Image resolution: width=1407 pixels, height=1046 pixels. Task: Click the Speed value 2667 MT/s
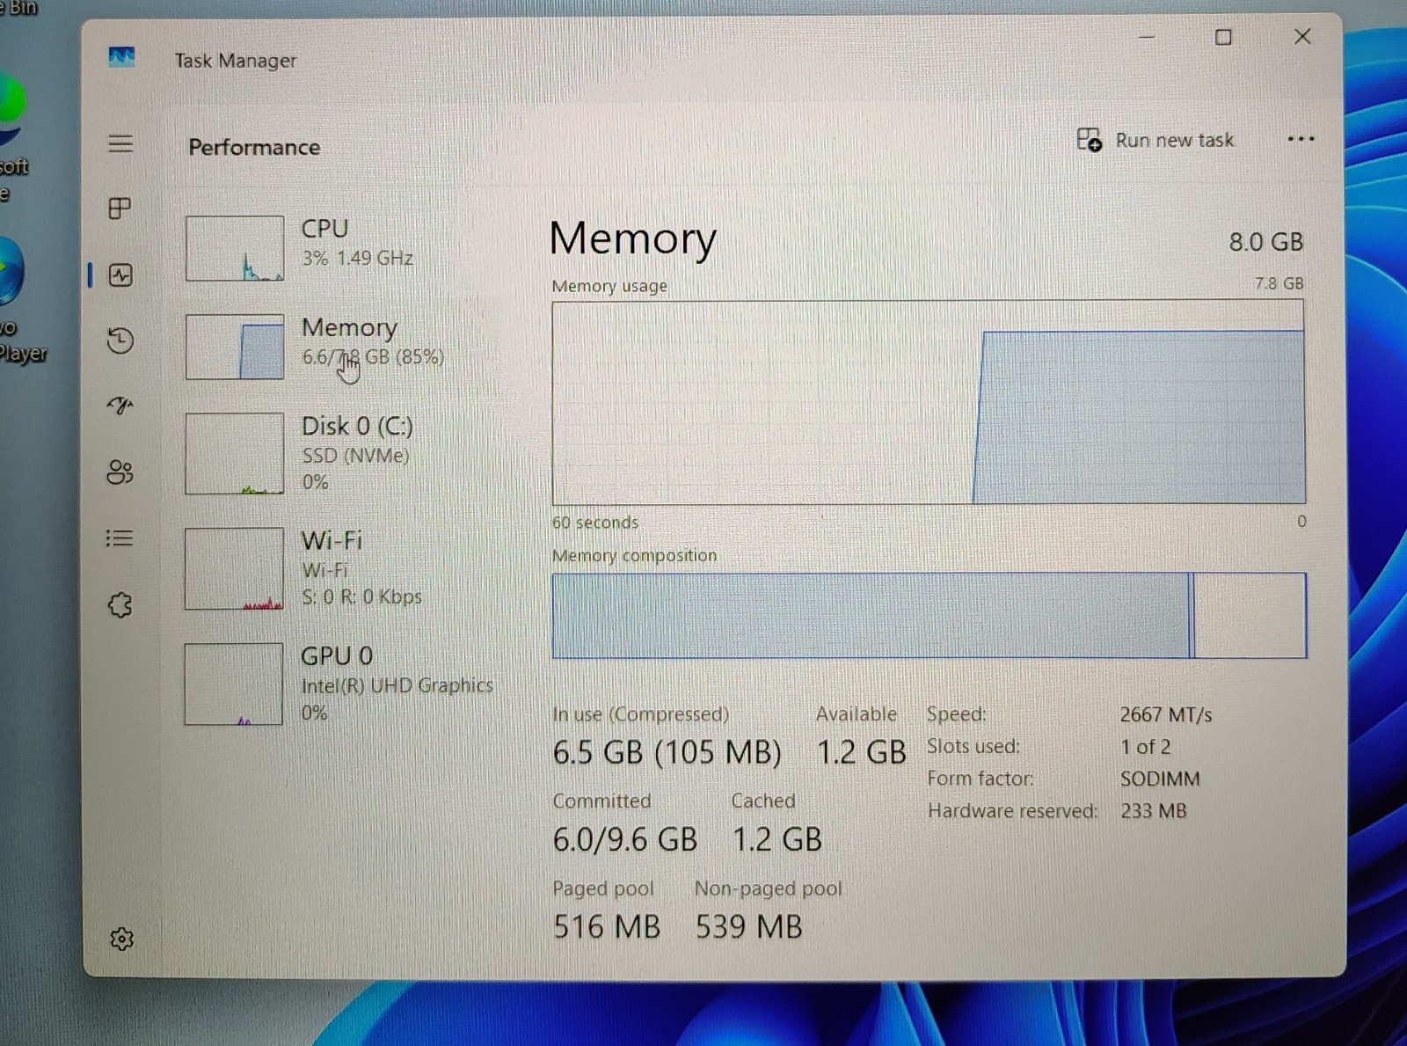pyautogui.click(x=1166, y=714)
